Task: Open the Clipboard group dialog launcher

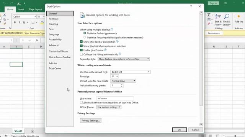Action: click(x=10, y=29)
